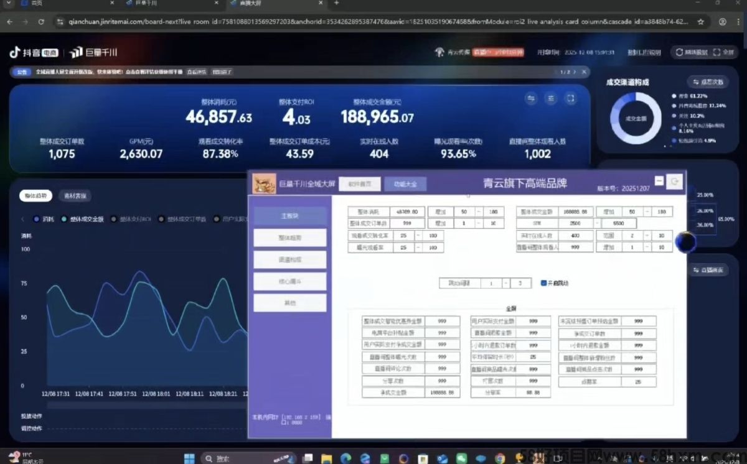Click the 主板块 button in the sidebar

289,216
